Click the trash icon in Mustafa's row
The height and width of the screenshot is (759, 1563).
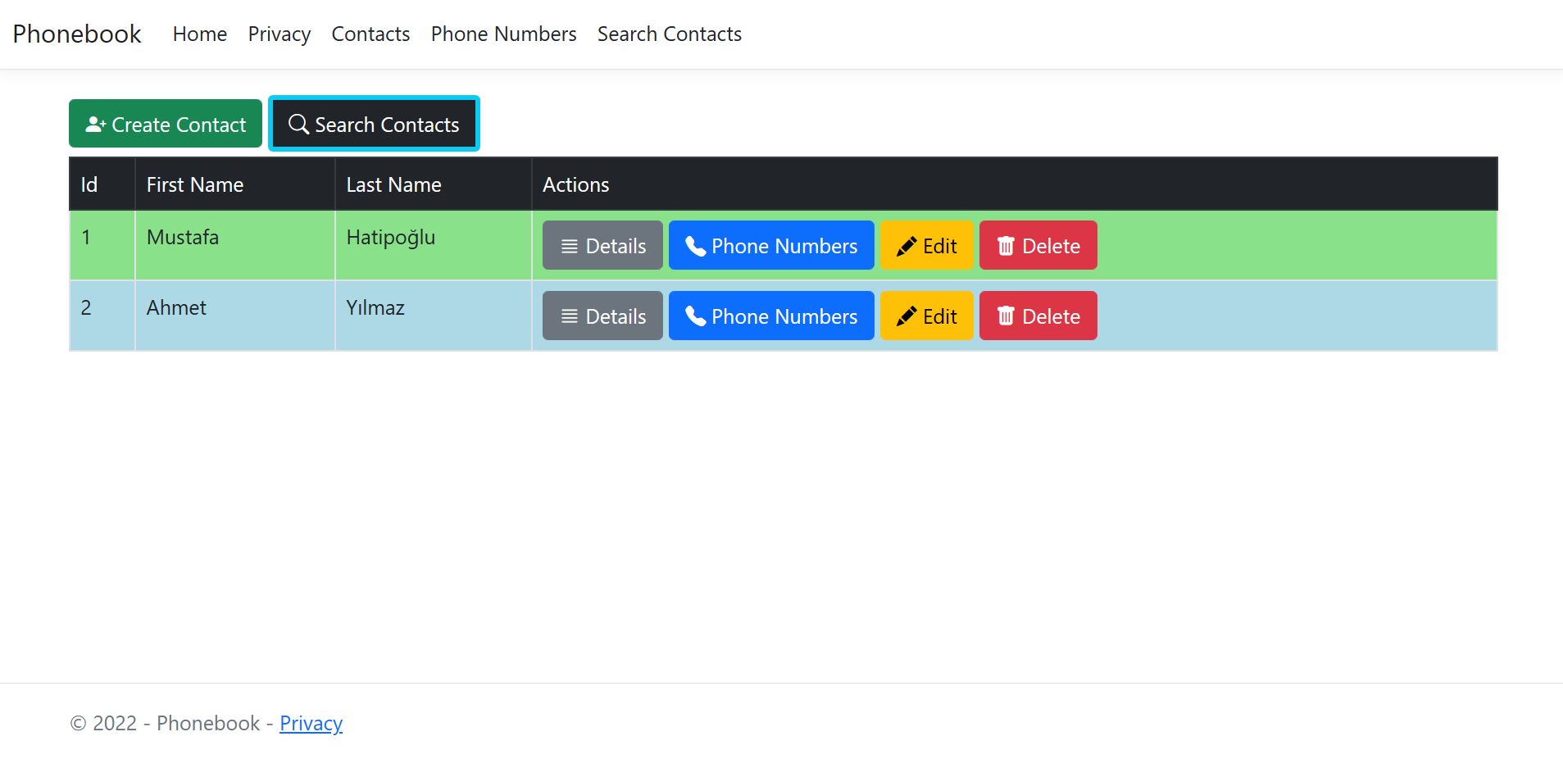(x=1006, y=246)
